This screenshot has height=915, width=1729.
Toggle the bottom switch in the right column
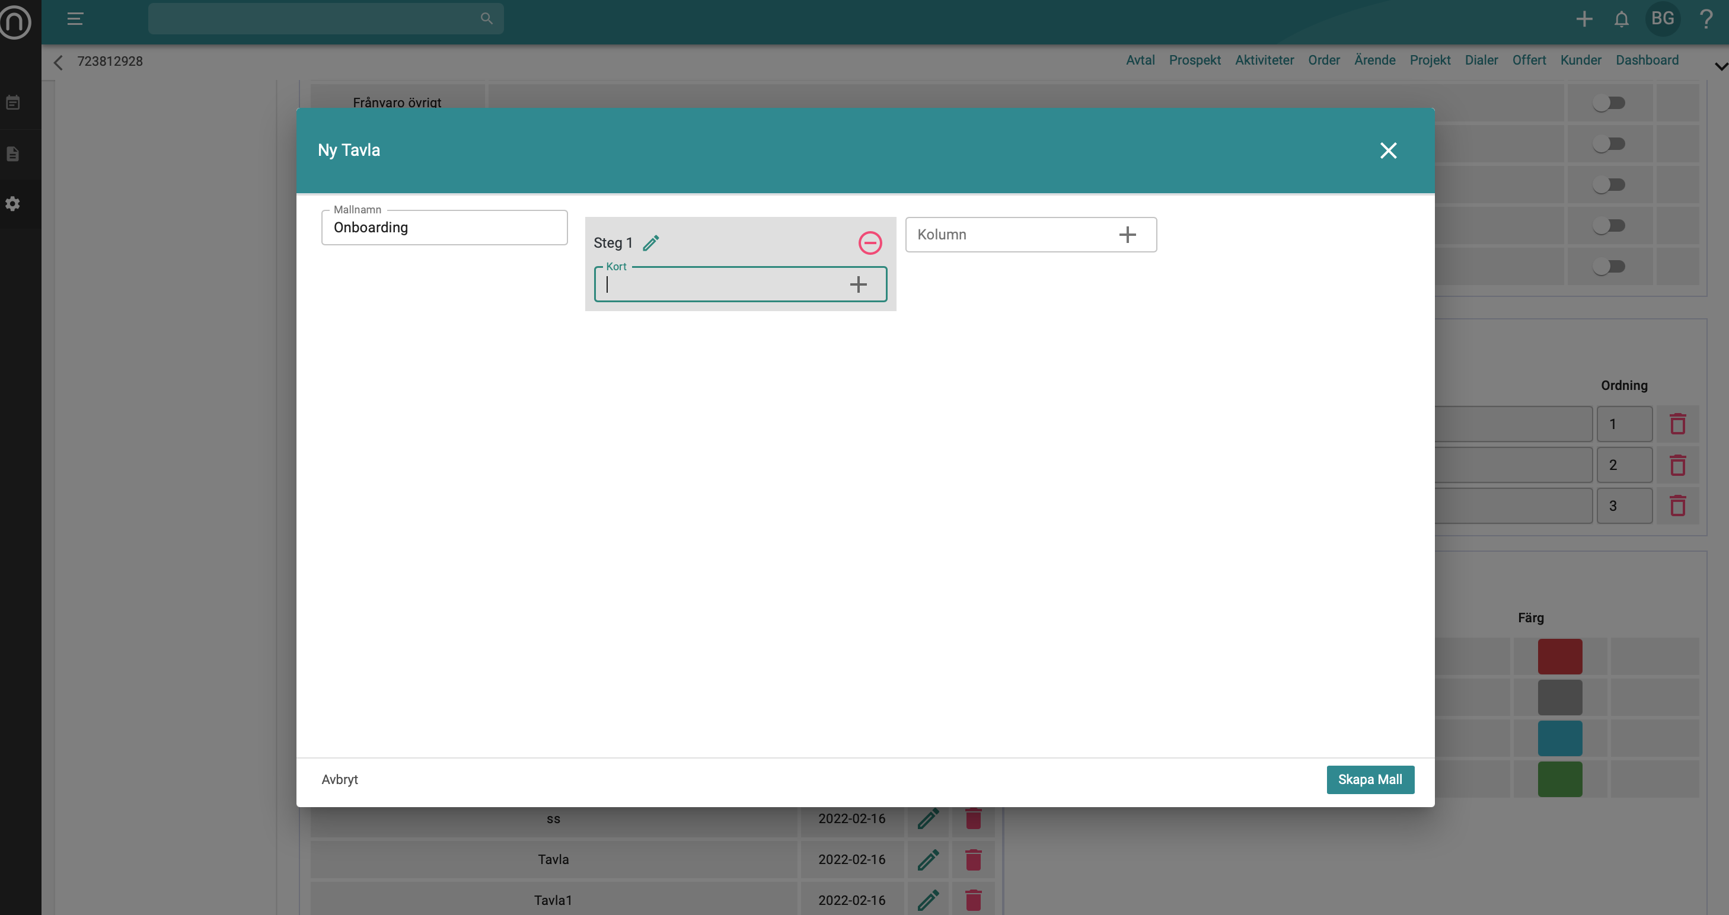coord(1608,267)
